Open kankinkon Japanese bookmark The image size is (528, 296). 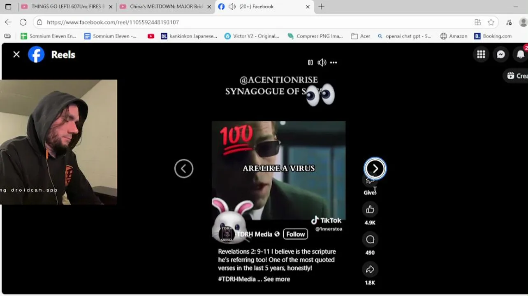(x=189, y=36)
